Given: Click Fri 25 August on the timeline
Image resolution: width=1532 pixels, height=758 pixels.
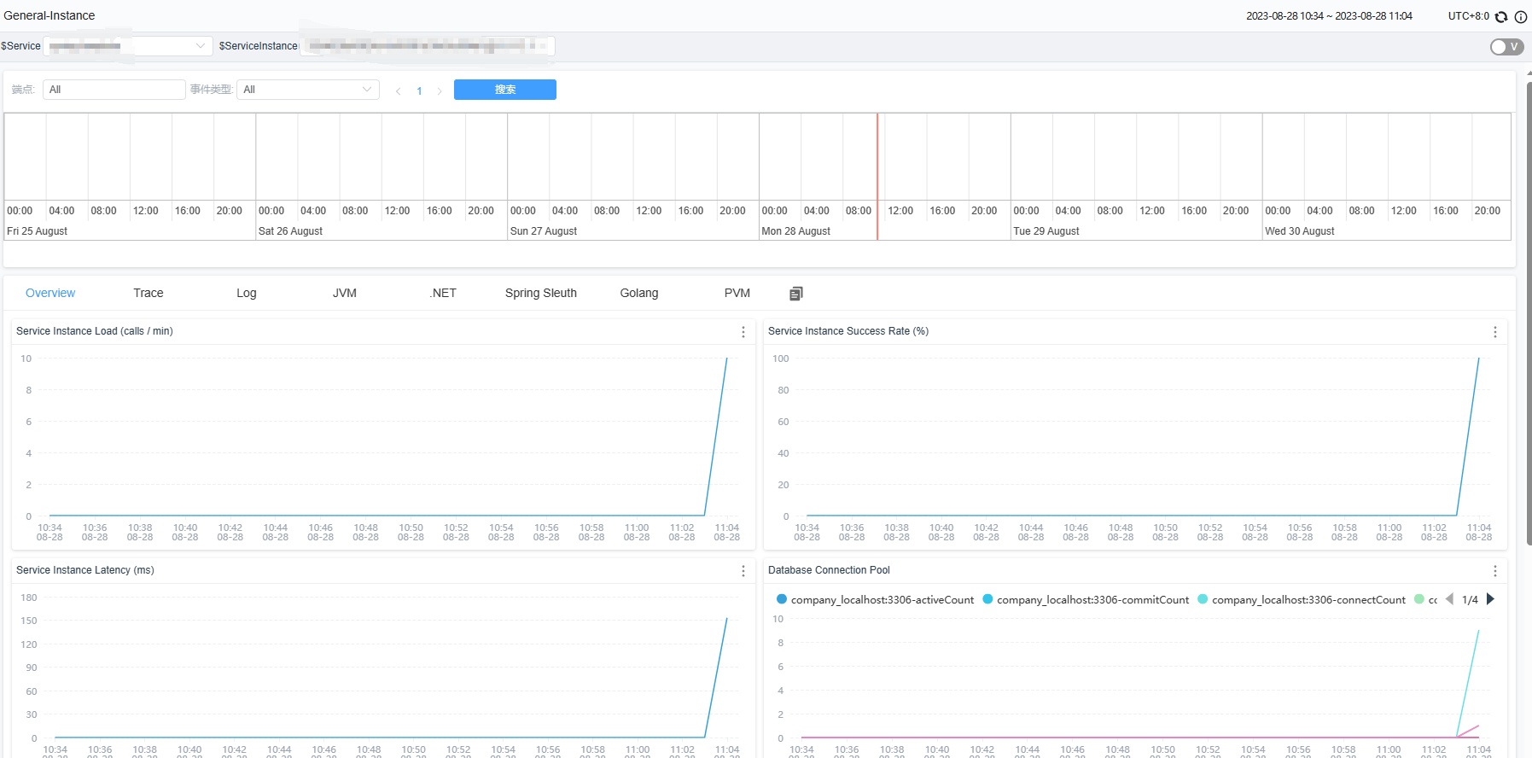Looking at the screenshot, I should click(38, 231).
